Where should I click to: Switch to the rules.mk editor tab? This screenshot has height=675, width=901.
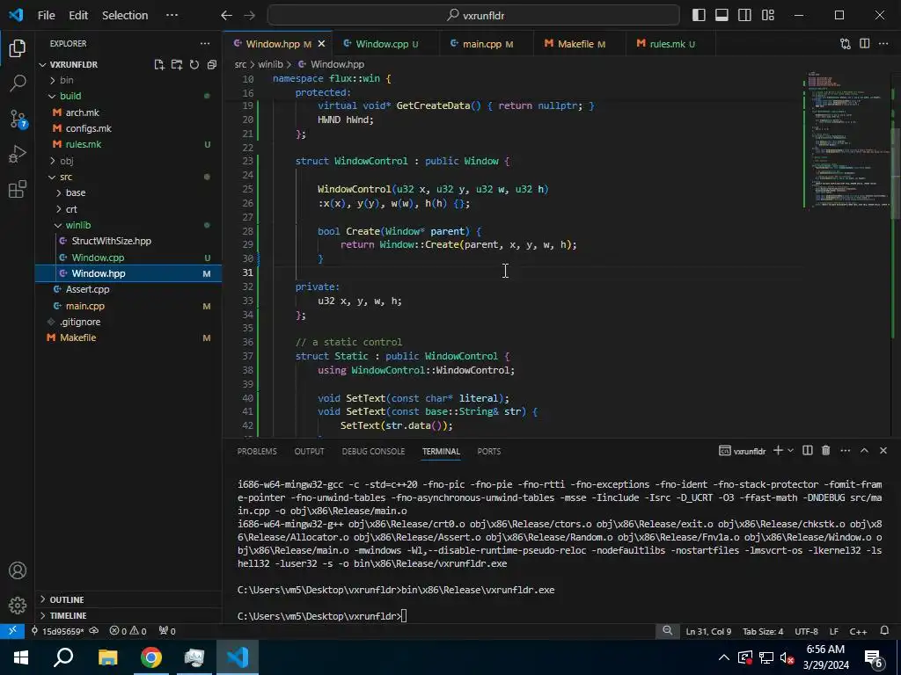(x=670, y=44)
